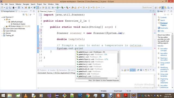Click the New Java Package icon
This screenshot has width=174, height=98.
(x=26, y=8)
